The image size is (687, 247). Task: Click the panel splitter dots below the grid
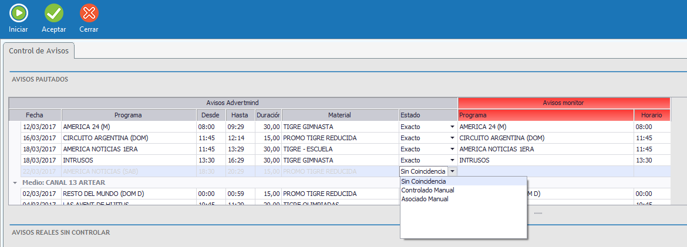coord(538,213)
